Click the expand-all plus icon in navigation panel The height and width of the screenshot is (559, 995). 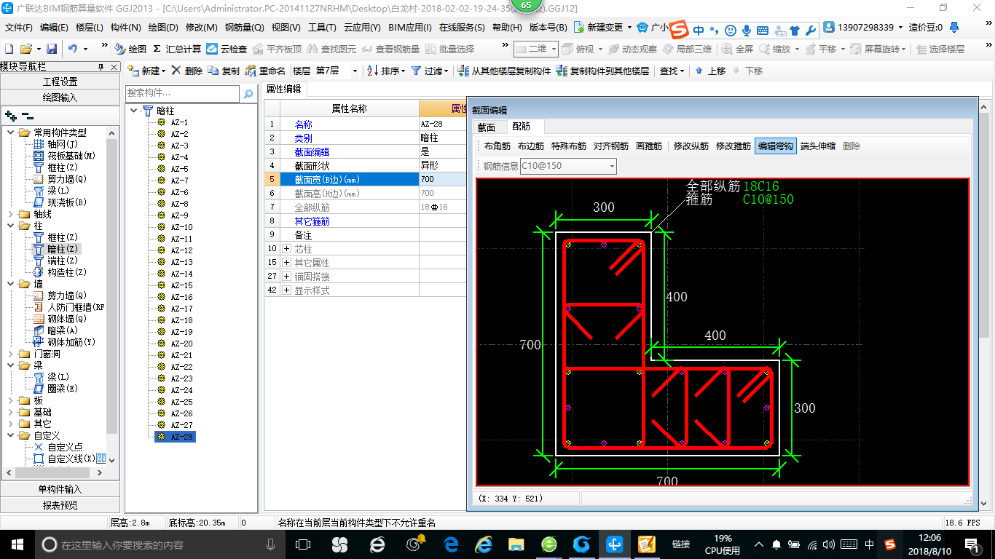click(10, 115)
